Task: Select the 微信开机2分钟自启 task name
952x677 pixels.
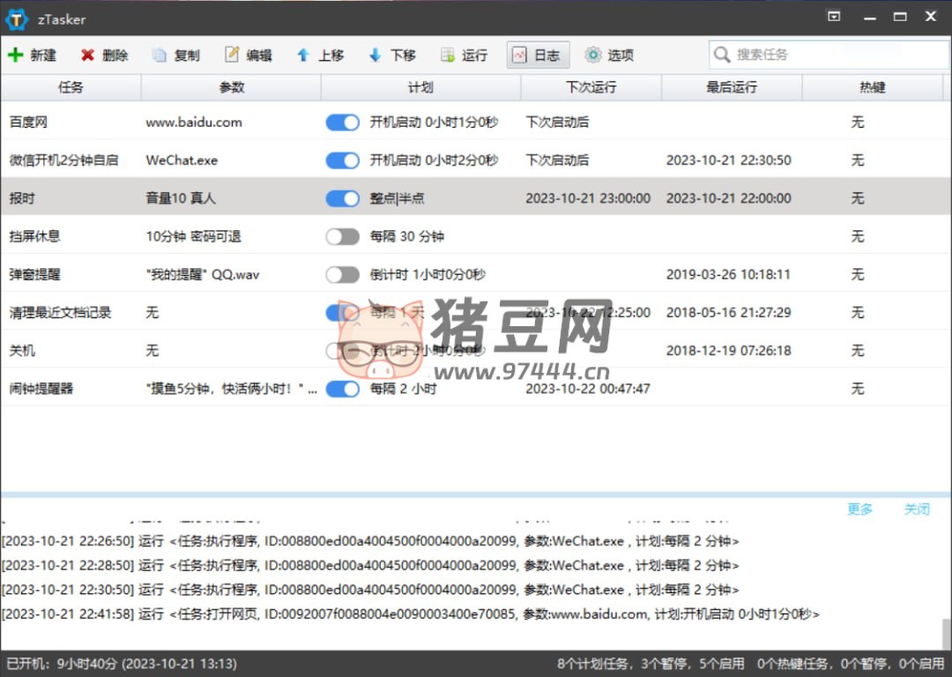Action: [x=63, y=160]
